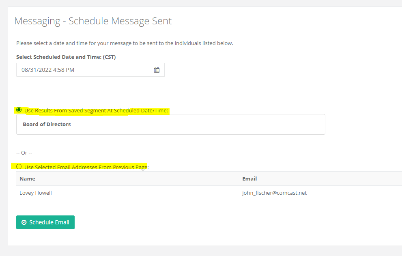Select the Lovey Howell name cell
The height and width of the screenshot is (256, 402).
(36, 193)
